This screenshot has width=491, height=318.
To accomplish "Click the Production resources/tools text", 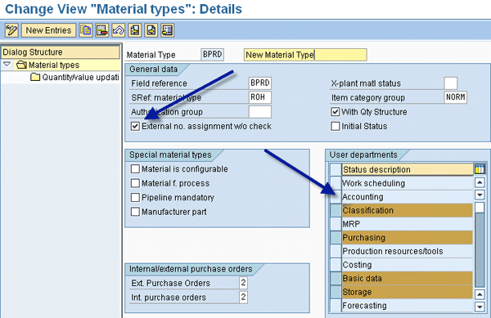I will click(x=393, y=251).
